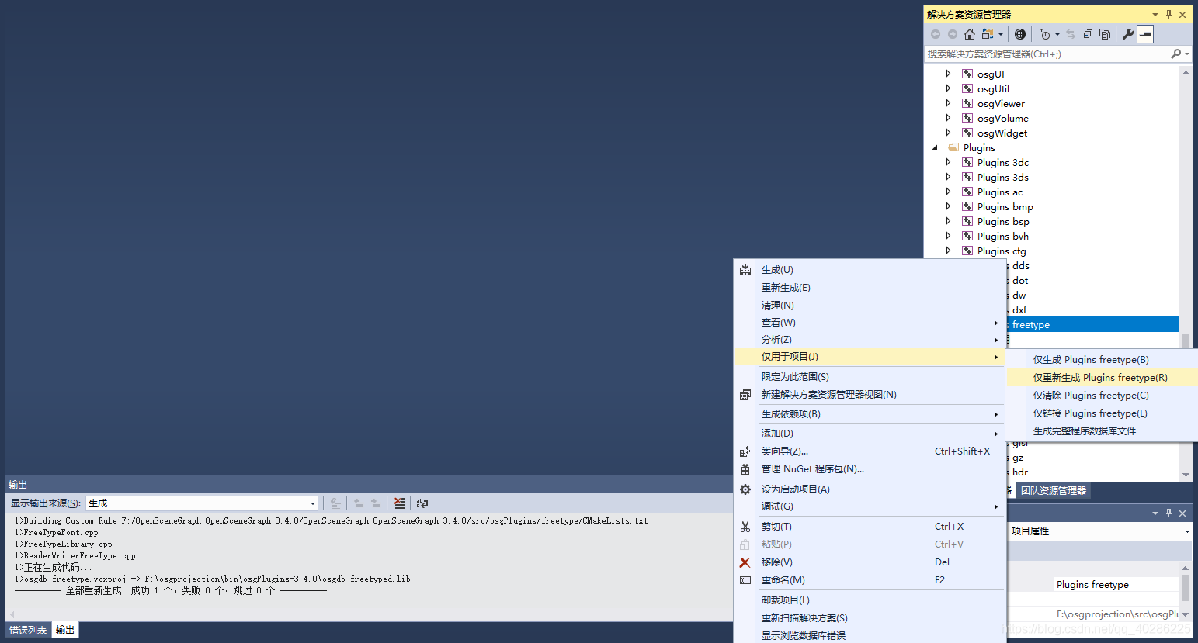Viewport: 1198px width, 643px height.
Task: Choose 仅生成 Plugins freetype(B)
Action: 1101,360
